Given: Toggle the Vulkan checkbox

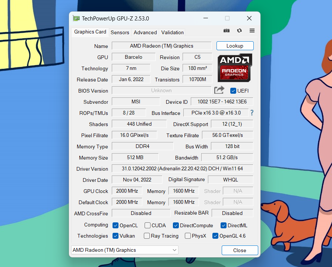Looking at the screenshot, I should pos(116,236).
